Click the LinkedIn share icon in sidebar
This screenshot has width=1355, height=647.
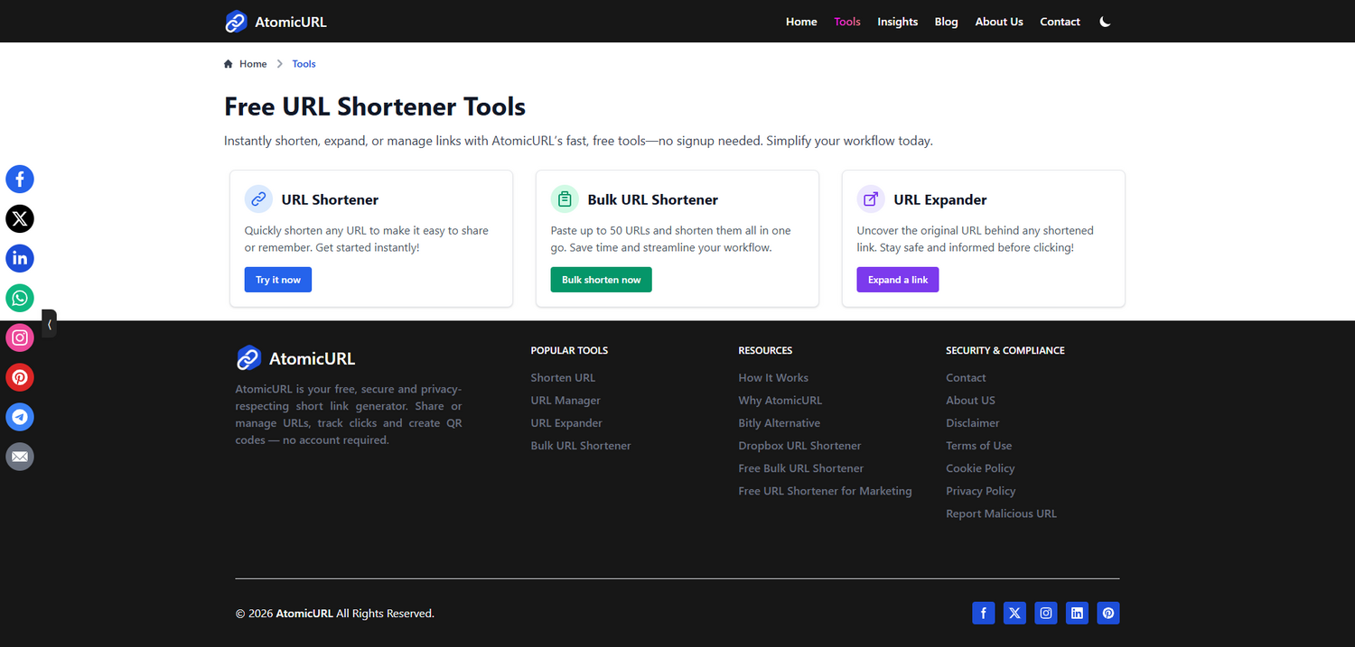(20, 258)
